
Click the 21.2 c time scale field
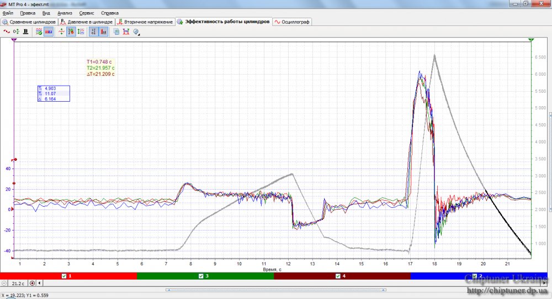(x=18, y=283)
